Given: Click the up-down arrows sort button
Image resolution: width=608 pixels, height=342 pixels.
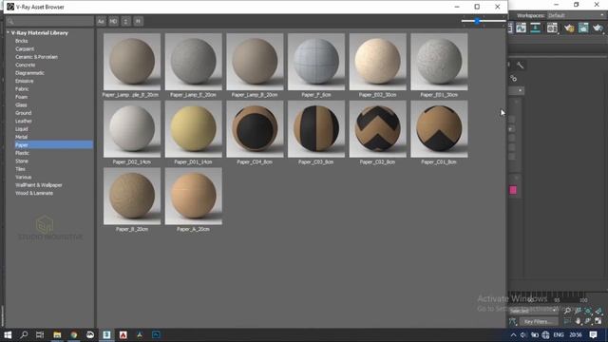Looking at the screenshot, I should click(x=125, y=21).
